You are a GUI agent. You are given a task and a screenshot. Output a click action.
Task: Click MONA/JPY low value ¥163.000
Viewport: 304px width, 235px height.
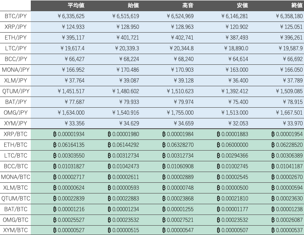[x=237, y=69]
